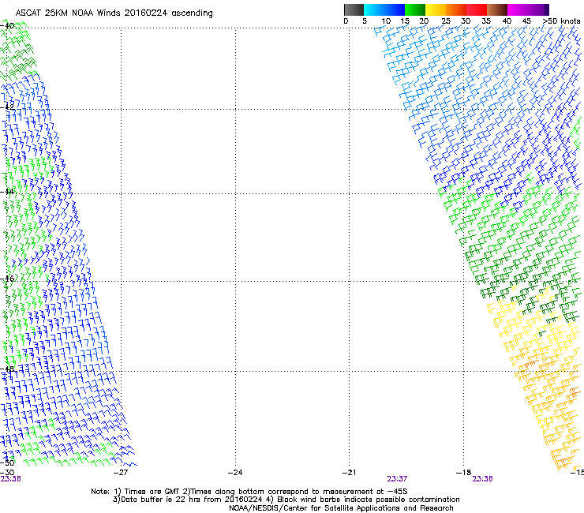Click the '-40' latitude axis label

click(7, 26)
